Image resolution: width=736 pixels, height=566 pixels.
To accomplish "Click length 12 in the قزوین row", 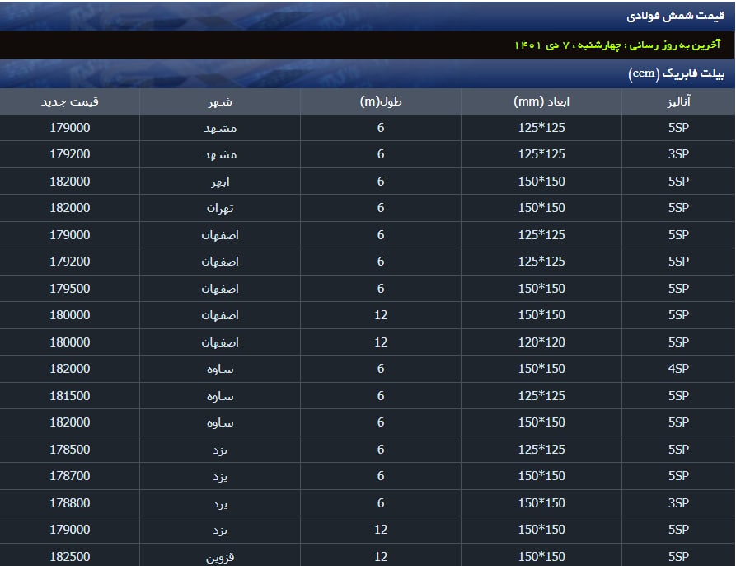I will point(381,556).
